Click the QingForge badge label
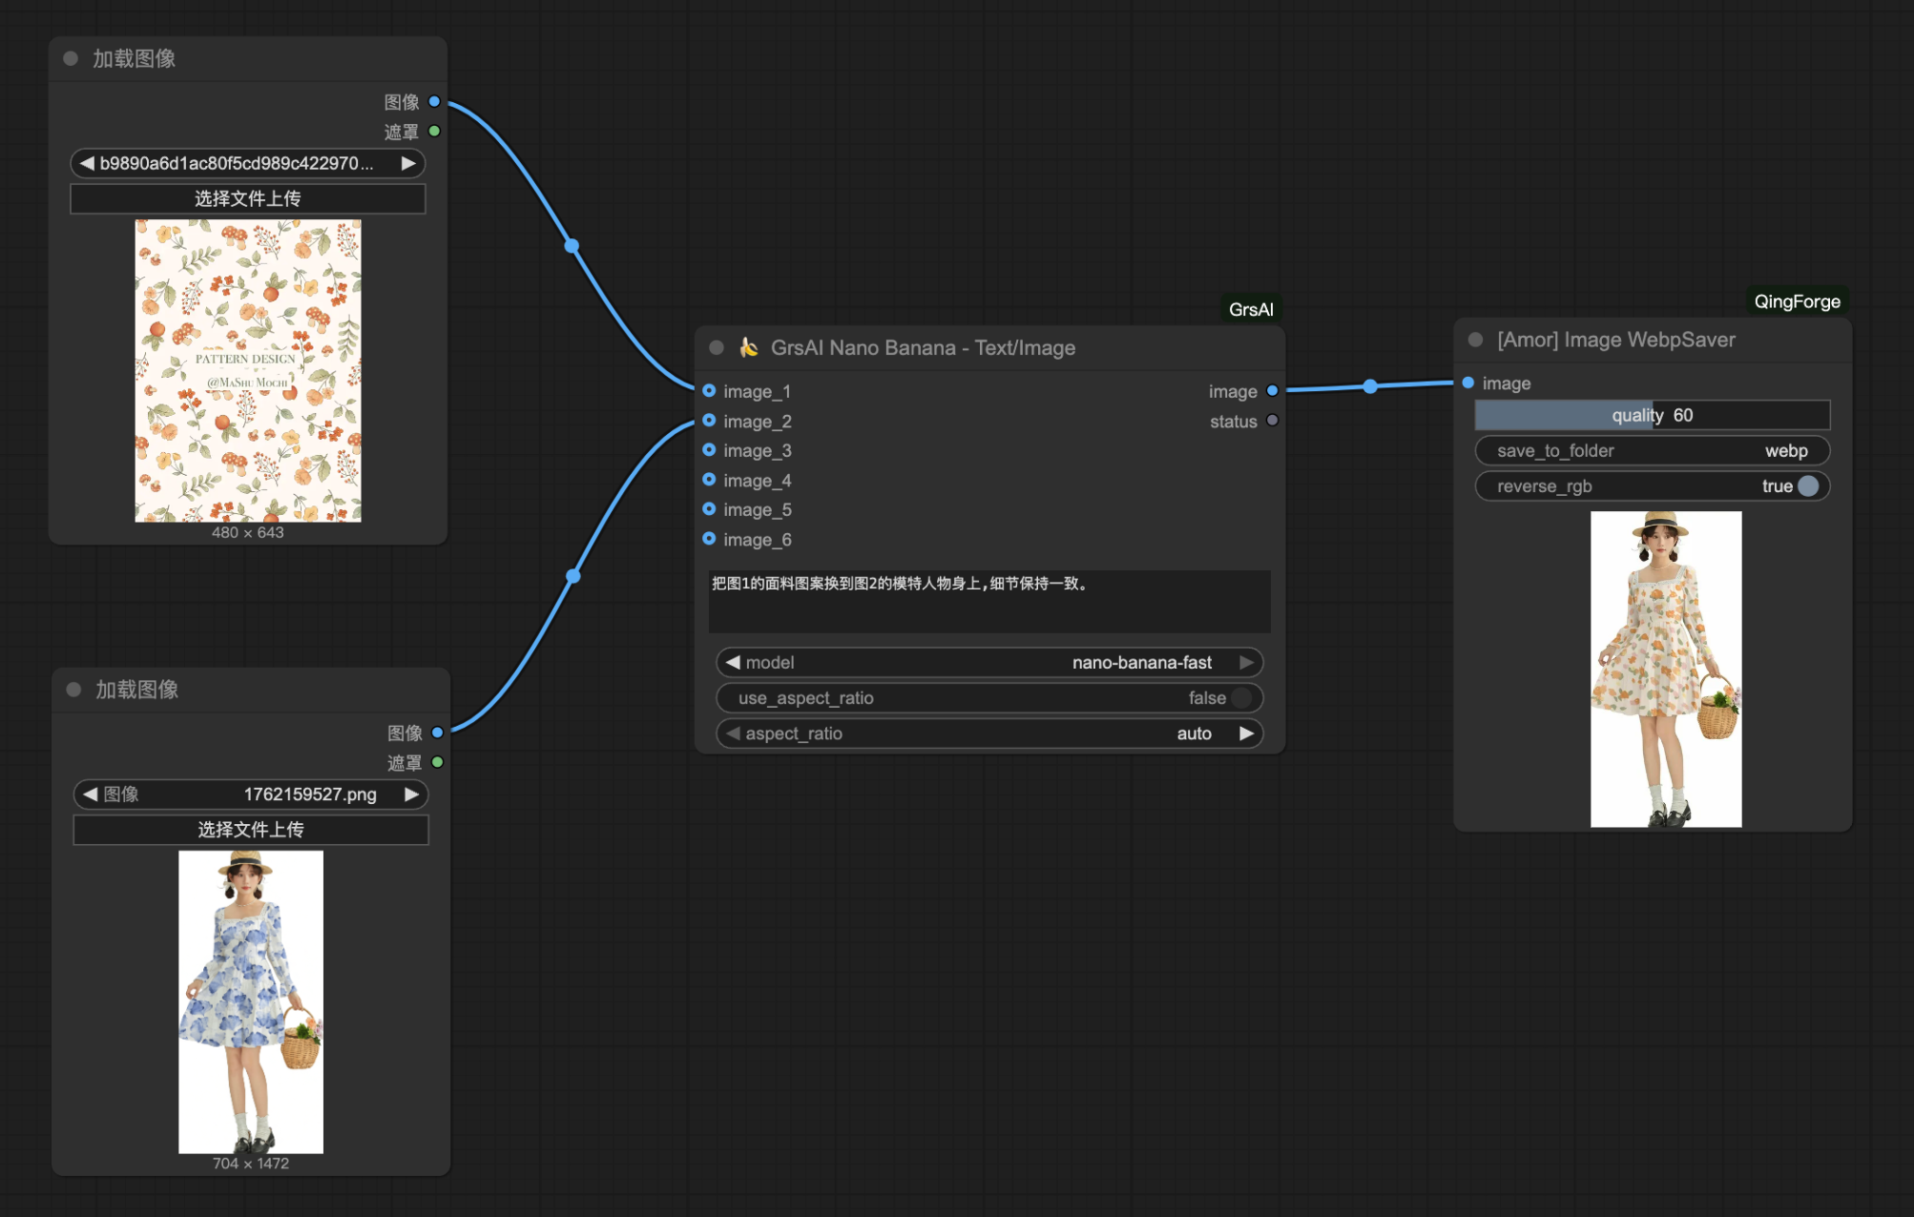The image size is (1914, 1217). [x=1796, y=301]
